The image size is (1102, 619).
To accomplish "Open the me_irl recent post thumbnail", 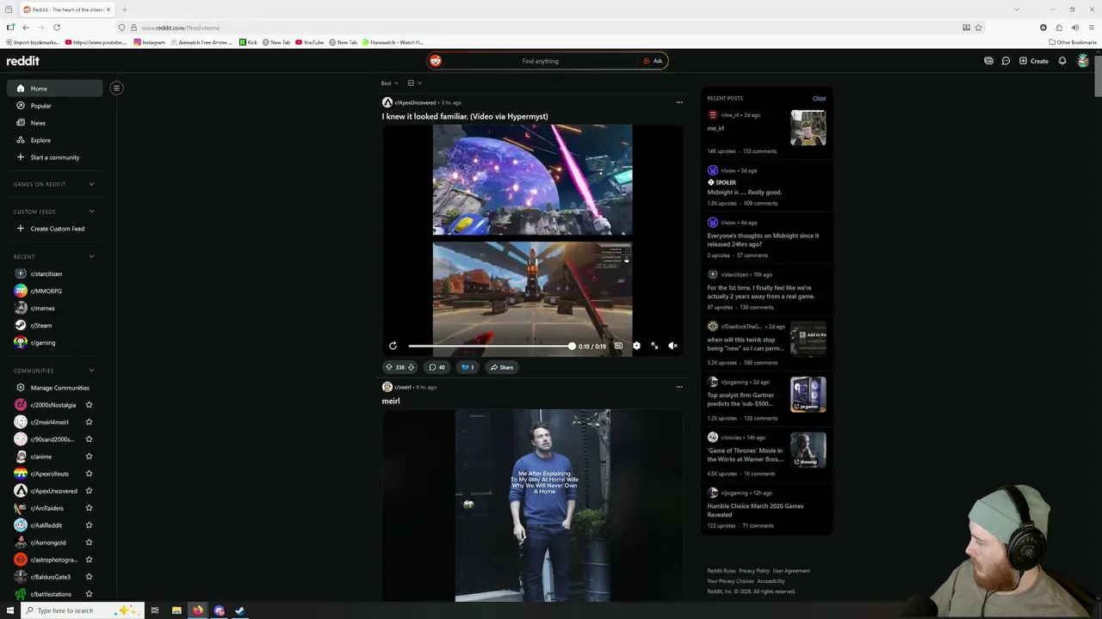I will click(808, 128).
